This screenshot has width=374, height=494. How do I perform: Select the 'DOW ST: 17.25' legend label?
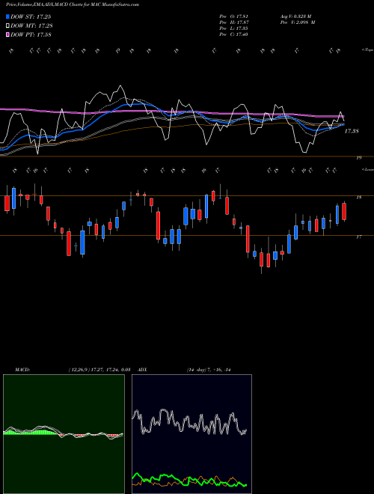(31, 16)
